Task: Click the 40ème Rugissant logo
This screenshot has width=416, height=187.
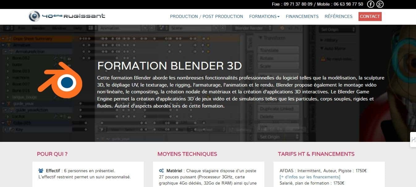Action: [67, 16]
